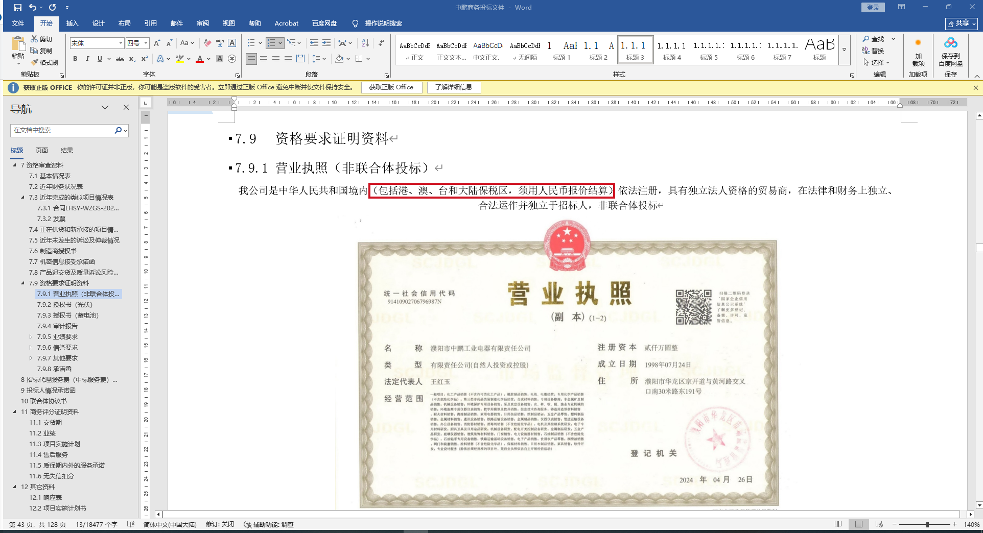The height and width of the screenshot is (533, 983).
Task: Apply the red font color
Action: 200,59
